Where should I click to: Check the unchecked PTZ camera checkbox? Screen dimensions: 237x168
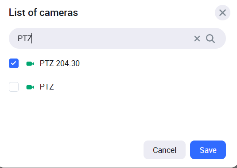coord(14,87)
